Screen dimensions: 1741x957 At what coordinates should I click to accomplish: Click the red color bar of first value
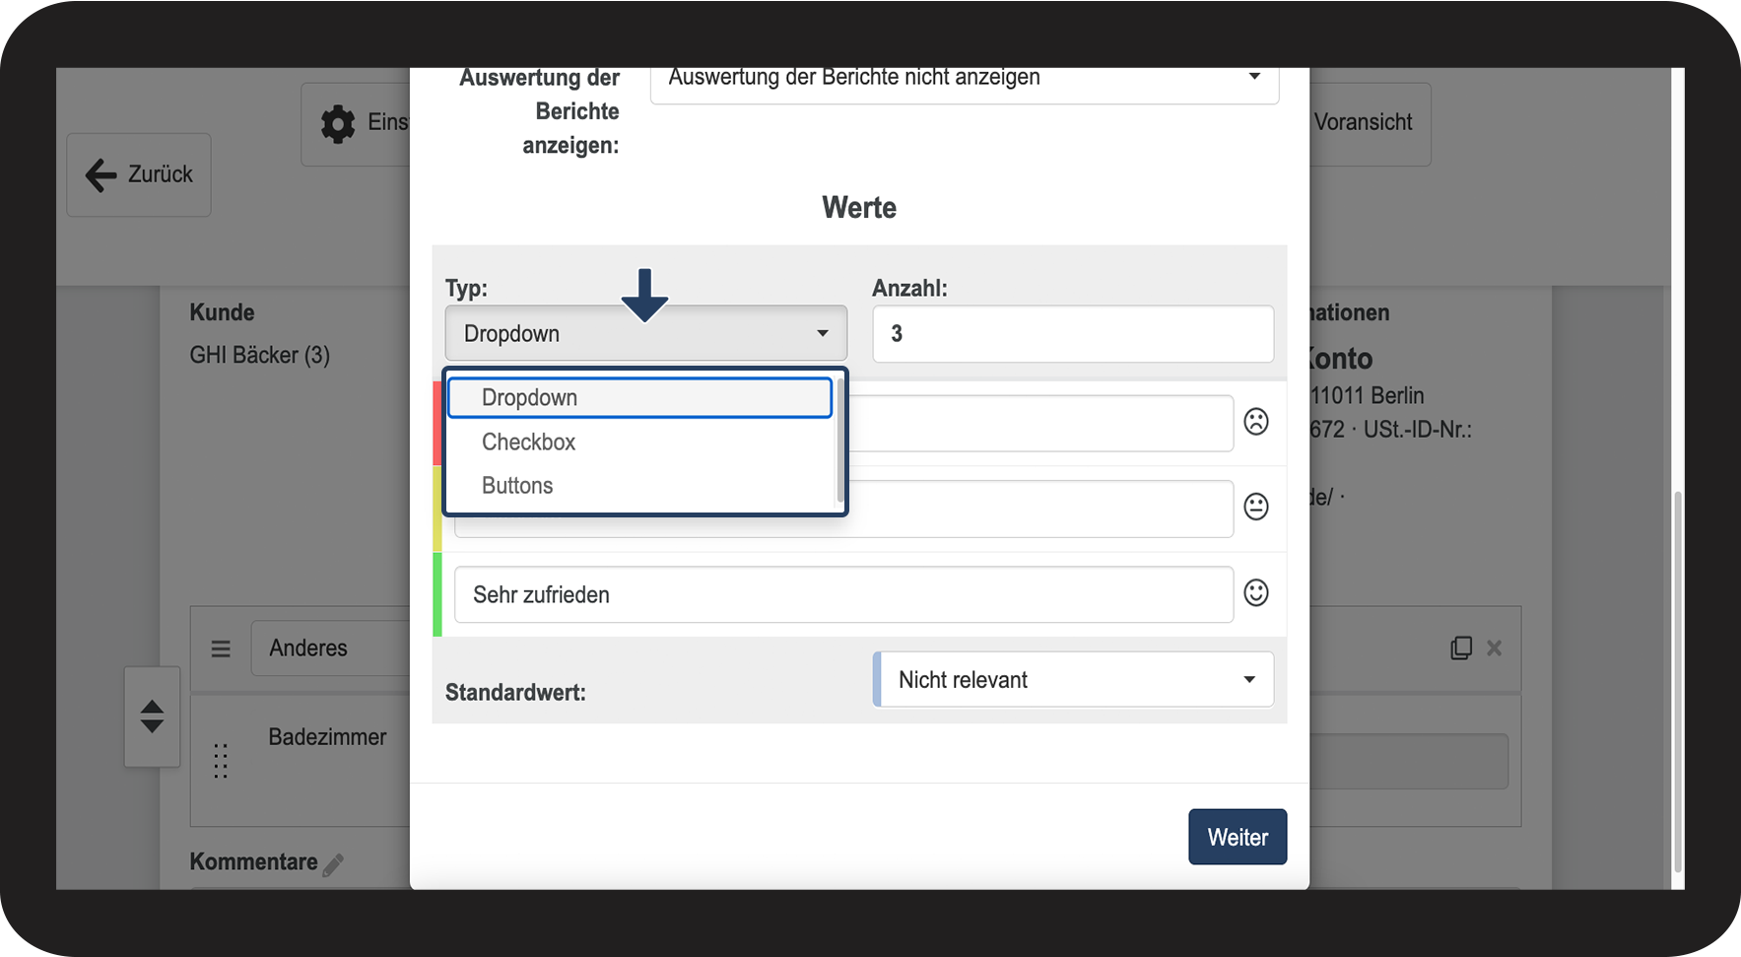[x=437, y=424]
